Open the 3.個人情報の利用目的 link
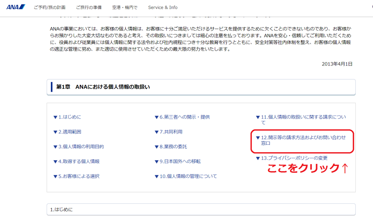The image size is (373, 221). click(x=78, y=147)
